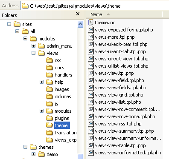169x159 pixels.
Task: Collapse the views folder node
Action: tap(33, 53)
